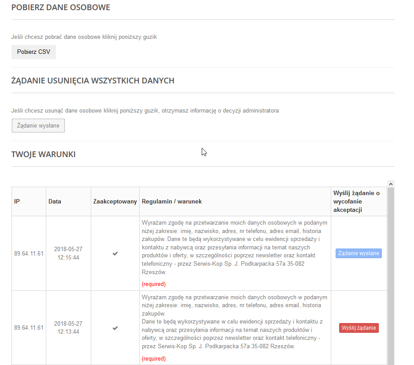
Task: Click the consent text in the 12:15:44 row
Action: (234, 247)
